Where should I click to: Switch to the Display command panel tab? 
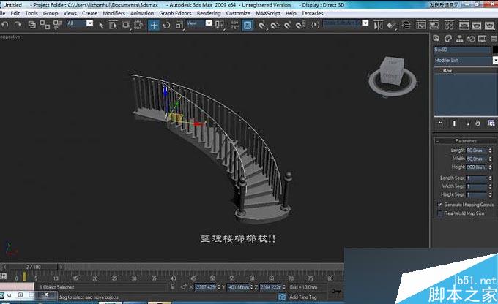[x=483, y=39]
